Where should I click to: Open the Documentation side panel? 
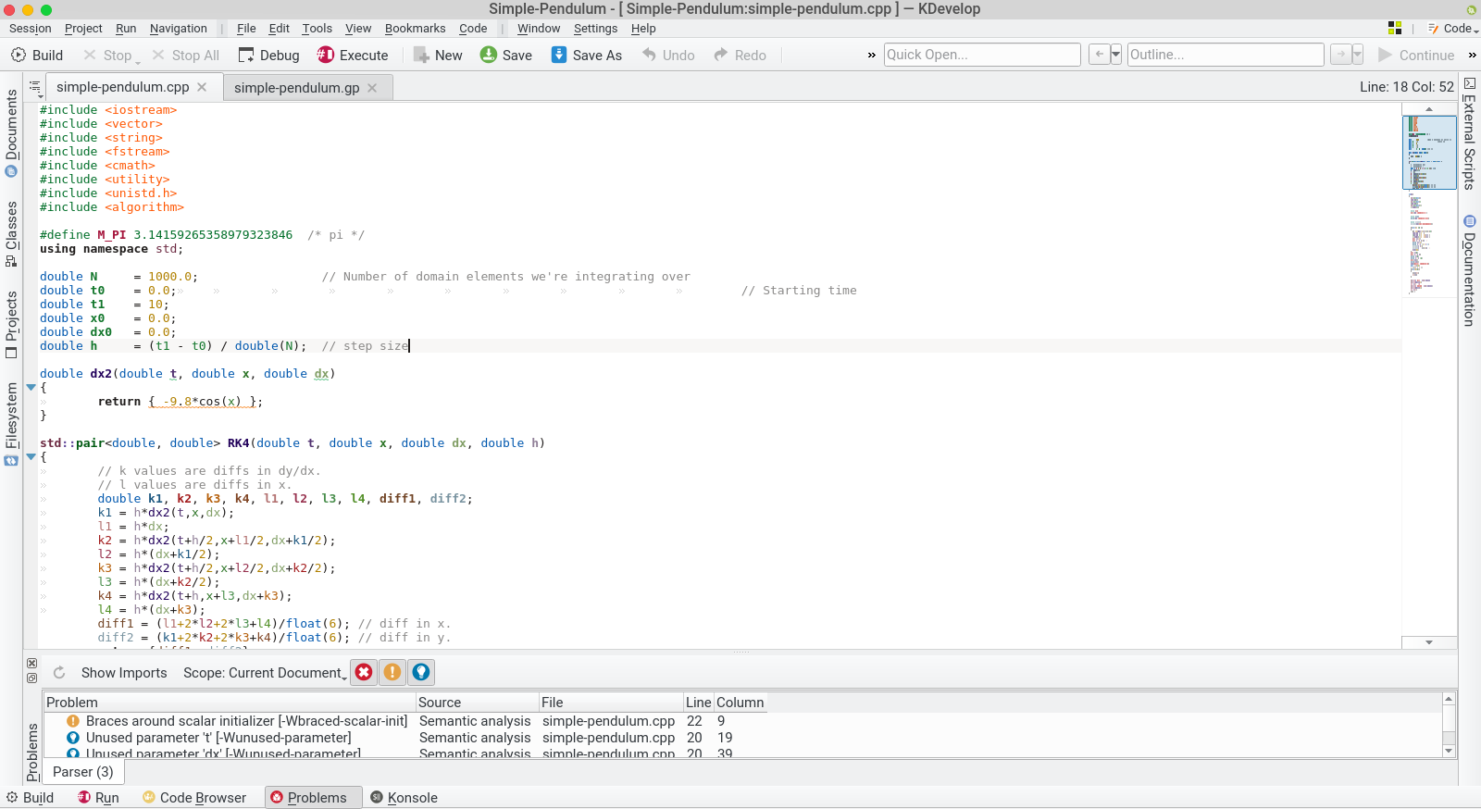point(1469,270)
